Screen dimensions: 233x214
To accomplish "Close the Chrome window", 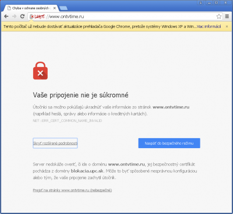I will tap(226, 3).
